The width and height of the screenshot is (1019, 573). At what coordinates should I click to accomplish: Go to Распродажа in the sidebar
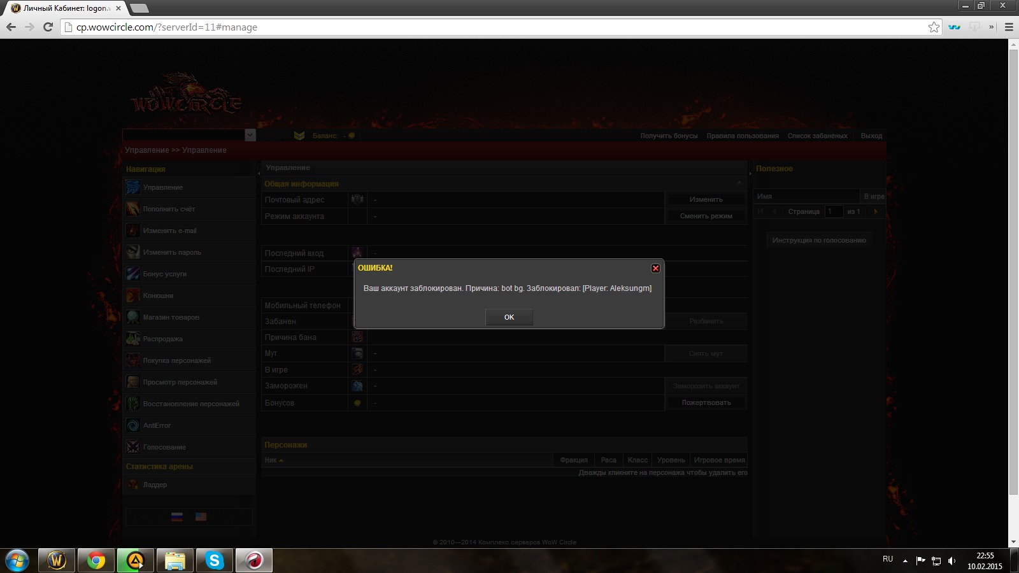[189, 339]
